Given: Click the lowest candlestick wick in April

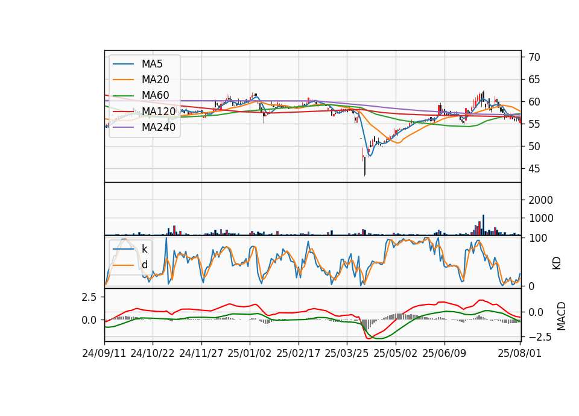Looking at the screenshot, I should click(365, 167).
